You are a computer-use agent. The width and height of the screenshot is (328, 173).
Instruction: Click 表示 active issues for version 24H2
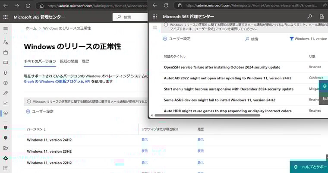(x=145, y=139)
